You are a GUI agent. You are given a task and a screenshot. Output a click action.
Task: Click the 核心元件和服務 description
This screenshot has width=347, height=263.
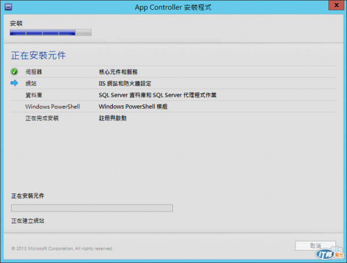[x=118, y=72]
